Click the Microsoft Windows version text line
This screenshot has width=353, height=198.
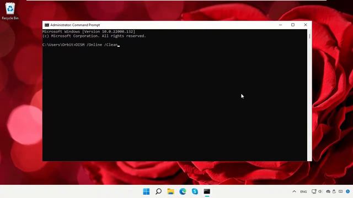tap(89, 32)
